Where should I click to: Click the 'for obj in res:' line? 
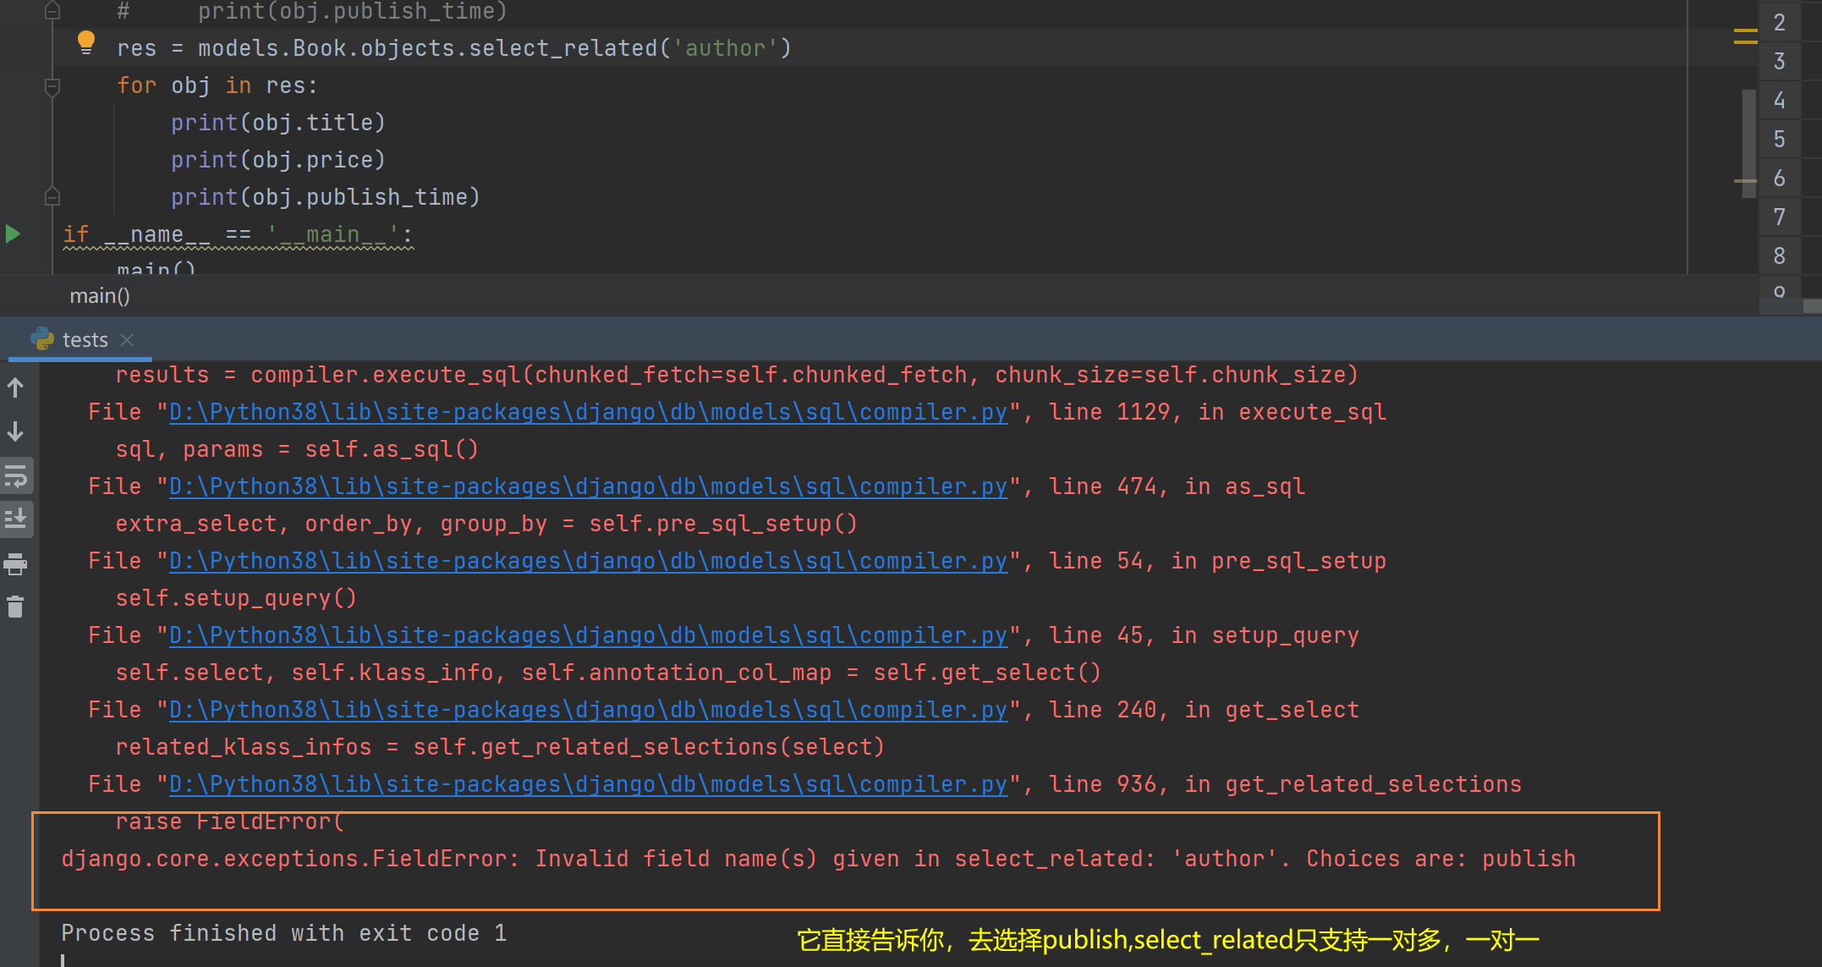tap(217, 85)
